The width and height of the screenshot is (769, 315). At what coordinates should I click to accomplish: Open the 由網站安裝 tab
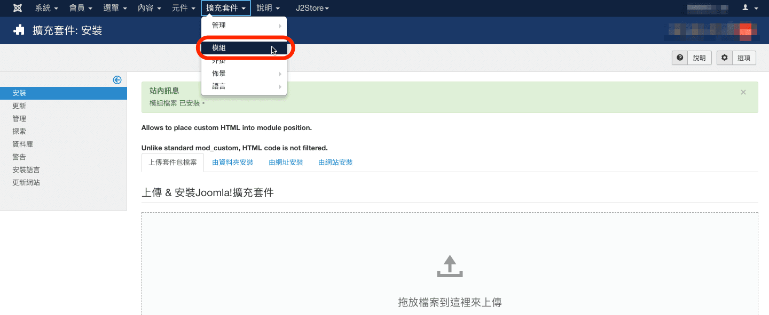coord(335,162)
